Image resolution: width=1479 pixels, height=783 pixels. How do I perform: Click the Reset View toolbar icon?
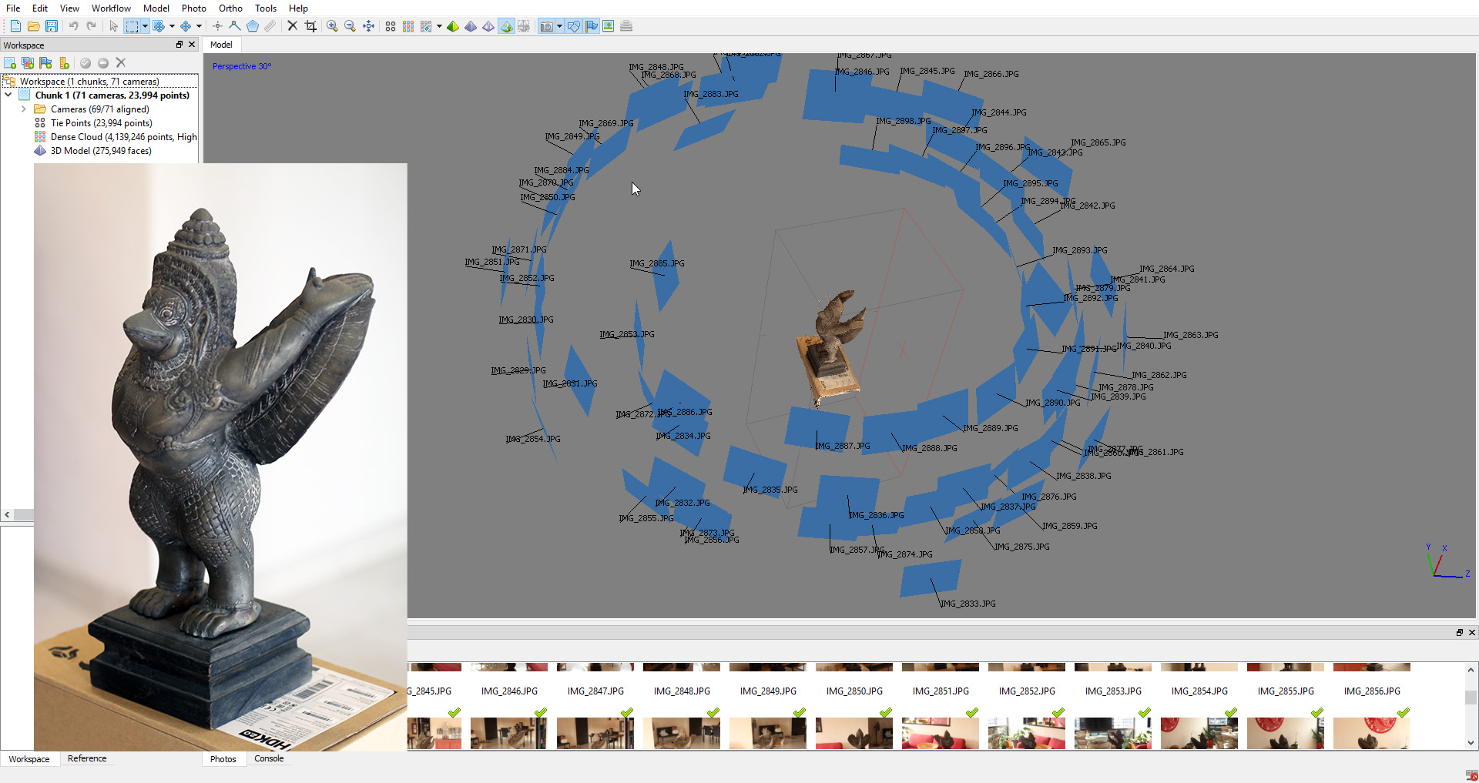pyautogui.click(x=369, y=25)
